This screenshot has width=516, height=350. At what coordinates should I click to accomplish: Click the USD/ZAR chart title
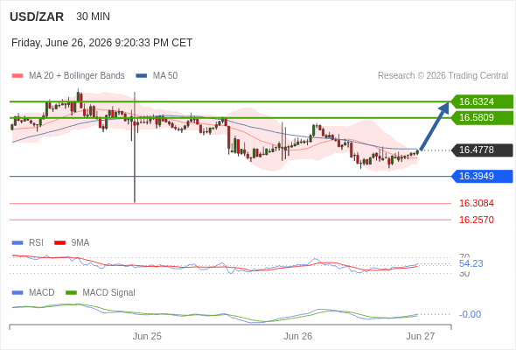pyautogui.click(x=37, y=17)
